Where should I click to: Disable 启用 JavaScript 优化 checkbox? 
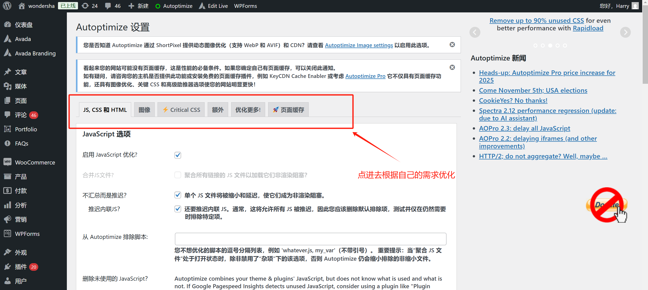click(x=178, y=155)
